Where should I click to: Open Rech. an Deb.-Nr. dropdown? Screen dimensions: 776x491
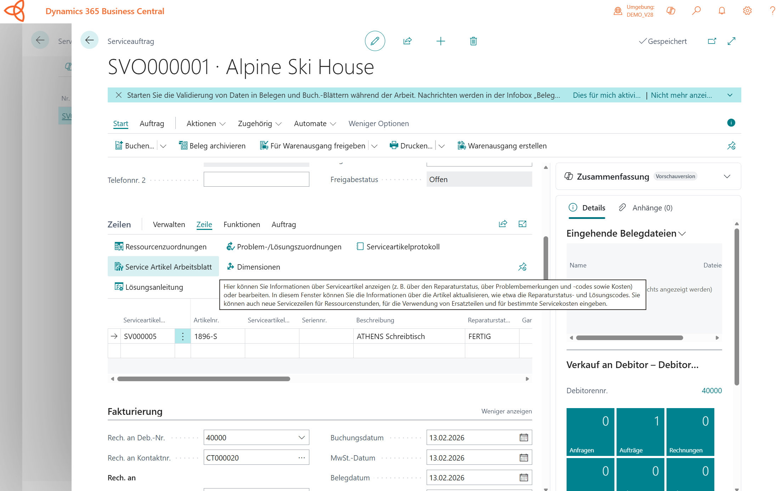(x=302, y=438)
